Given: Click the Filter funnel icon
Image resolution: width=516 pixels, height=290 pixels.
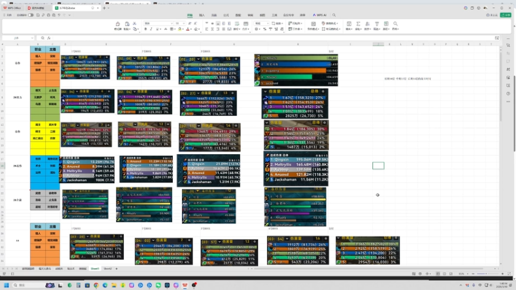Looking at the screenshot, I should tap(377, 25).
